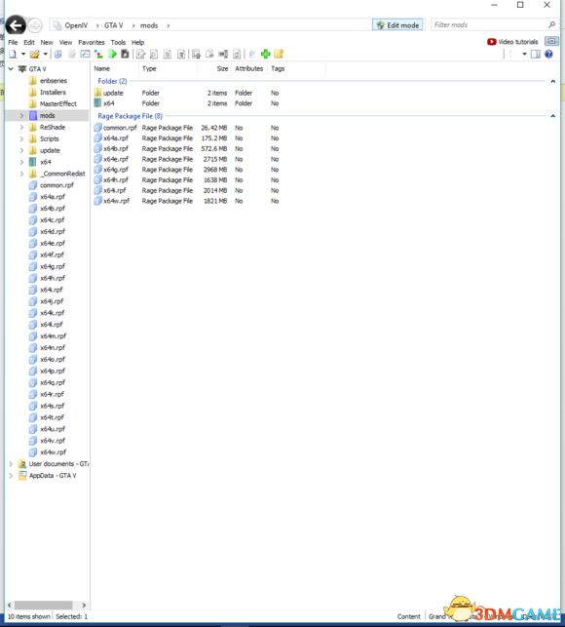Click the checklist icon in toolbar
The width and height of the screenshot is (565, 627).
85,54
